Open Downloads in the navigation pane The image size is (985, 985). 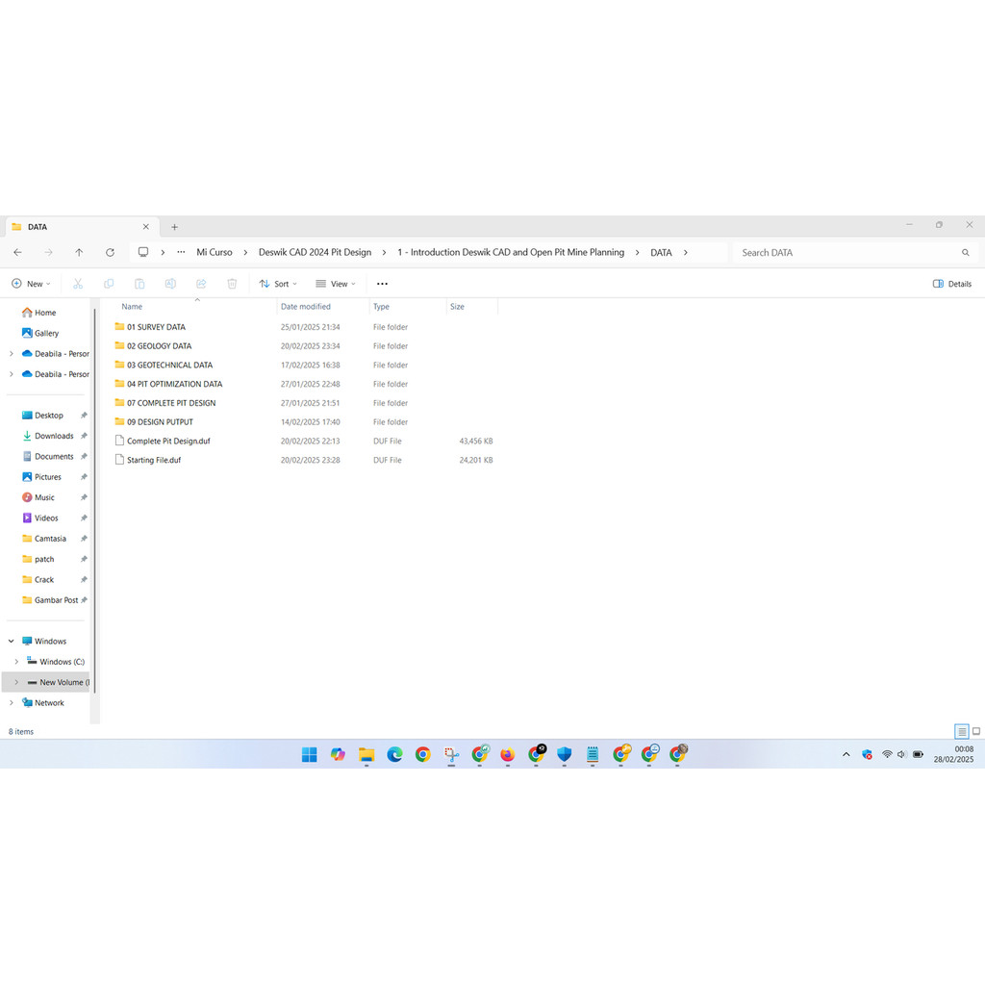click(x=54, y=436)
